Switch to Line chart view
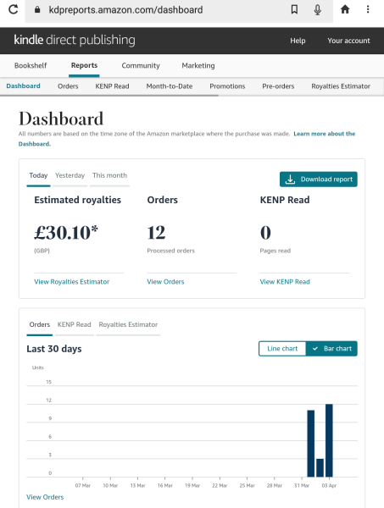This screenshot has height=508, width=384. coord(282,349)
